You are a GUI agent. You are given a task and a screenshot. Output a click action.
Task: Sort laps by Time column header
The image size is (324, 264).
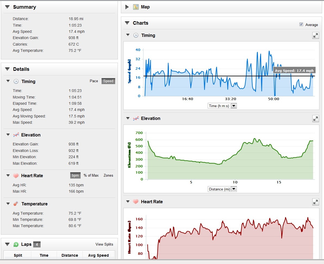[44, 255]
